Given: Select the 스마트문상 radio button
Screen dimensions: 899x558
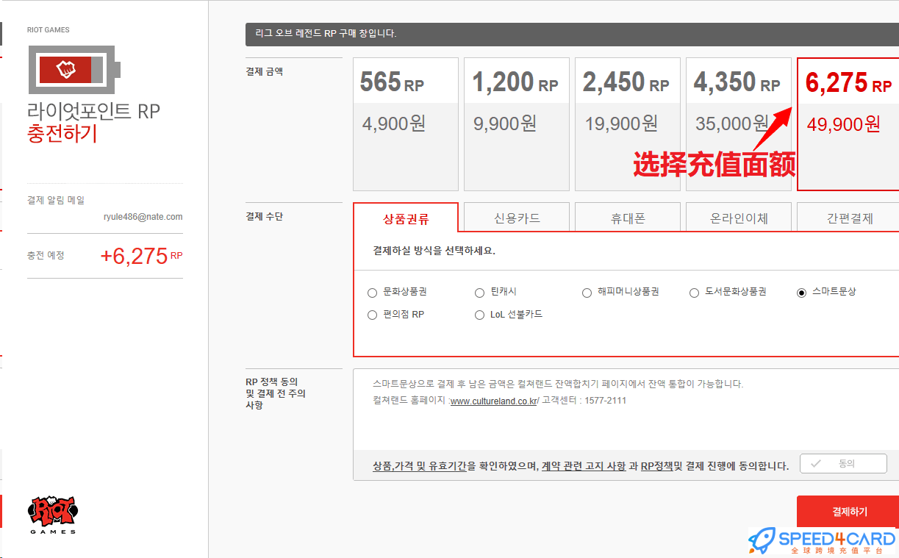Looking at the screenshot, I should (x=801, y=293).
